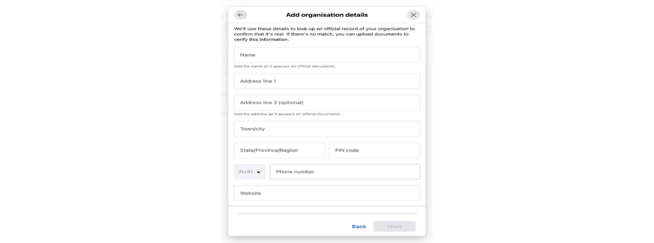Viewport: 654px width, 243px height.
Task: Click the Phone number input field
Action: click(345, 172)
